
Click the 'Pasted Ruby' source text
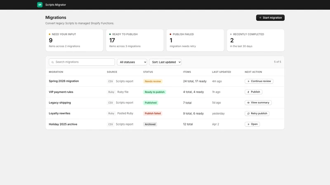[125, 113]
